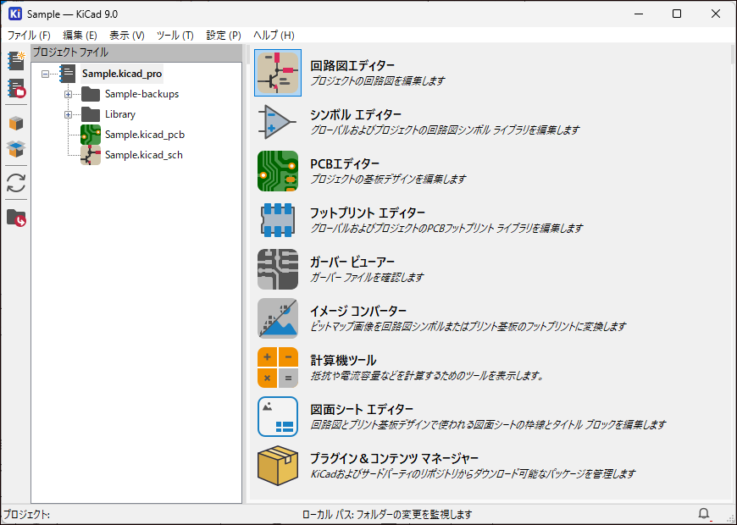Image resolution: width=737 pixels, height=525 pixels.
Task: Open the ファイル (F) menu
Action: coord(29,35)
